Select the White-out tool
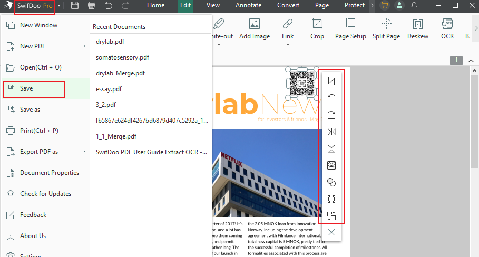This screenshot has height=257, width=479. coord(222,29)
